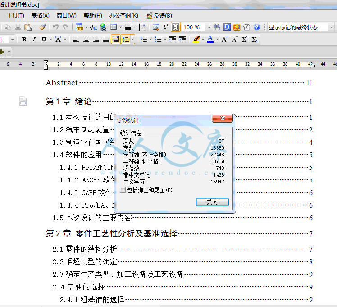Open the Paste options dropdown arrow
Viewport: 337px width, 307px height.
click(x=35, y=27)
